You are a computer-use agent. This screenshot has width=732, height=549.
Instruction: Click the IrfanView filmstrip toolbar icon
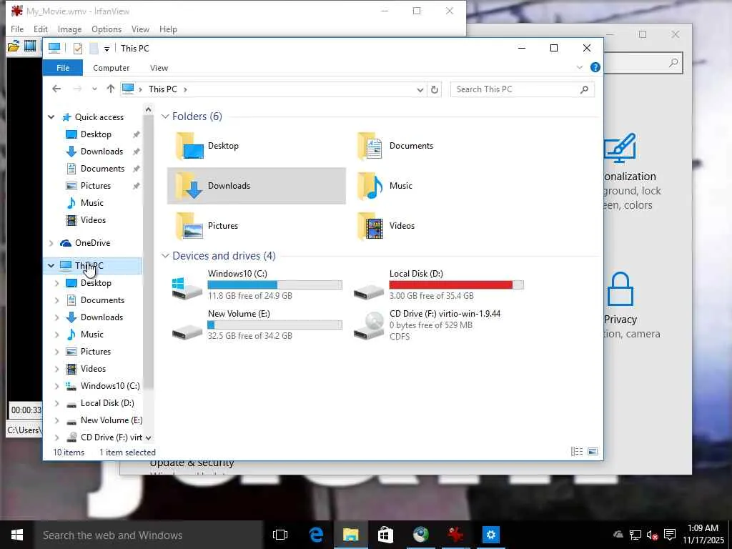(30, 46)
